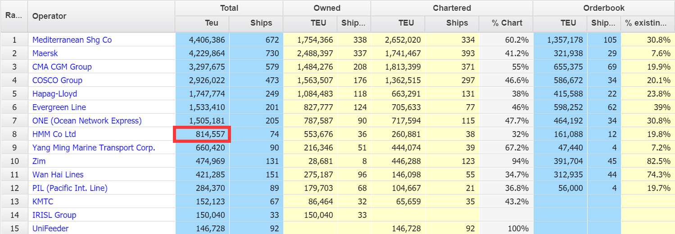The width and height of the screenshot is (675, 234).
Task: Select PIL orderbook TEU cell 56,000
Action: (560, 188)
